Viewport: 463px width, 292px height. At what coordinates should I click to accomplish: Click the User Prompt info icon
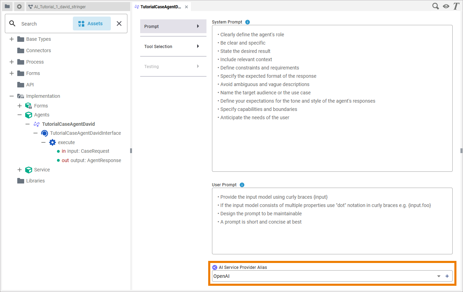[242, 185]
